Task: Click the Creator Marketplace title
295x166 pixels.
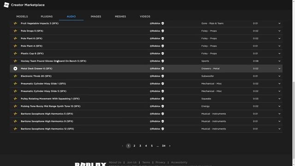Action: (x=28, y=5)
